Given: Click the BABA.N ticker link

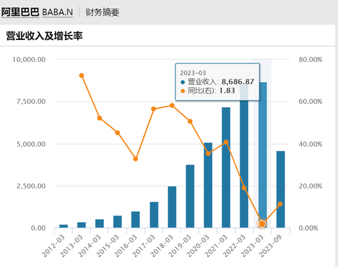Looking at the screenshot, I should point(57,12).
